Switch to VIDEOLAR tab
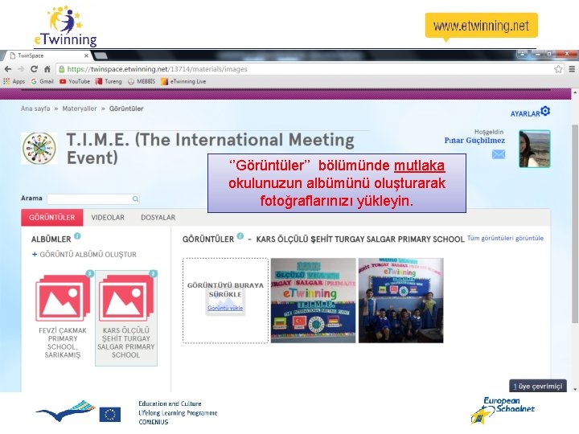The height and width of the screenshot is (434, 579). tap(108, 217)
